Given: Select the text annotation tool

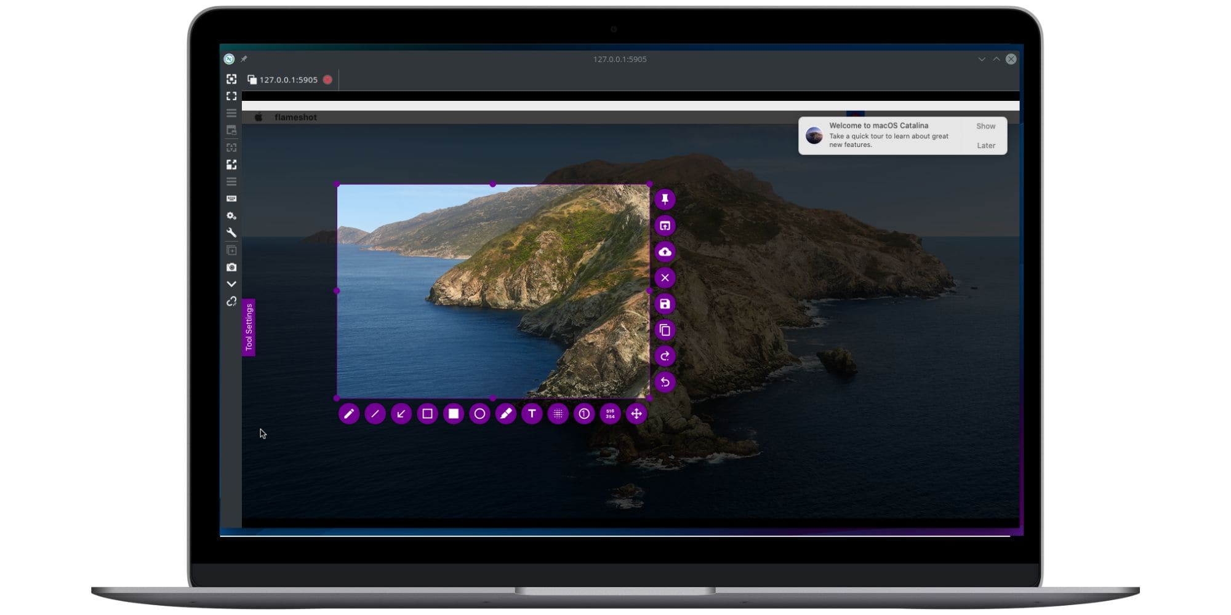Looking at the screenshot, I should [x=532, y=414].
